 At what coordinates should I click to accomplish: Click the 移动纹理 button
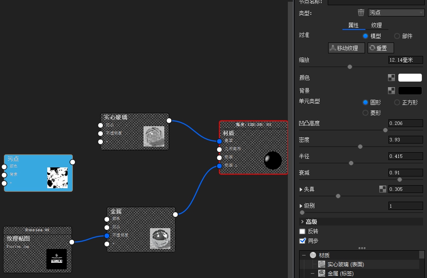click(346, 48)
